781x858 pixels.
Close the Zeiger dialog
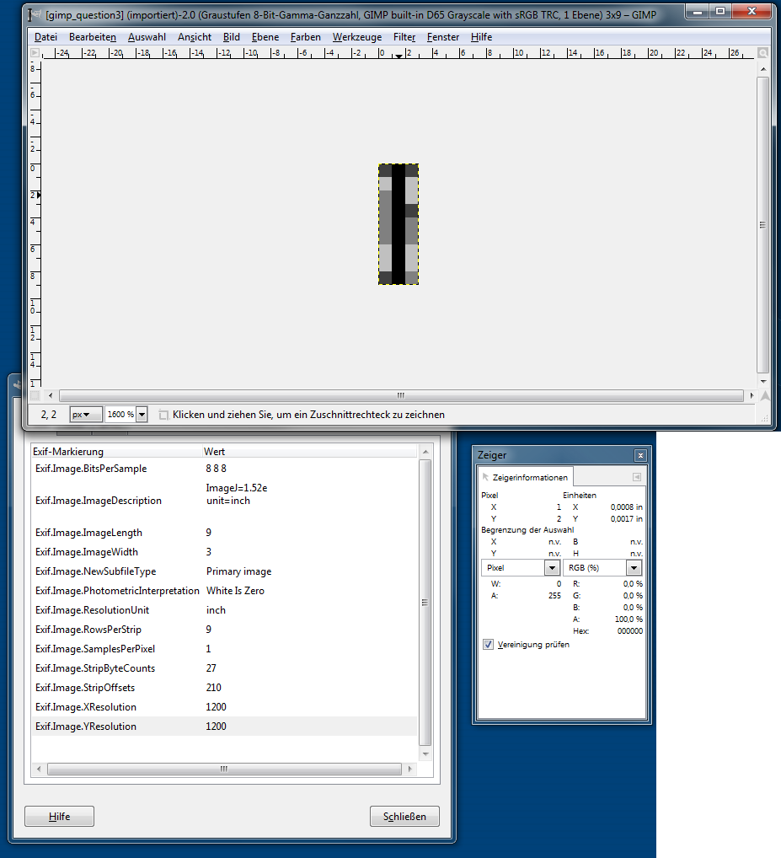pyautogui.click(x=640, y=455)
